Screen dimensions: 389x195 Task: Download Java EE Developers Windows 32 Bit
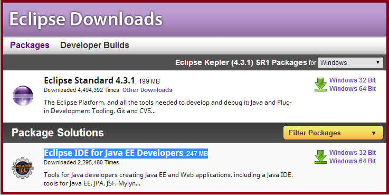click(x=353, y=153)
